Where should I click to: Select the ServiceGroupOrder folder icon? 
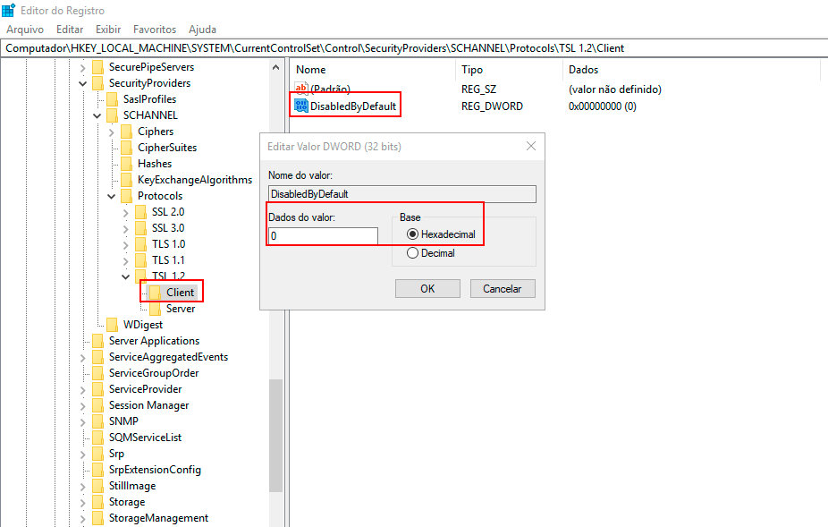(x=97, y=373)
